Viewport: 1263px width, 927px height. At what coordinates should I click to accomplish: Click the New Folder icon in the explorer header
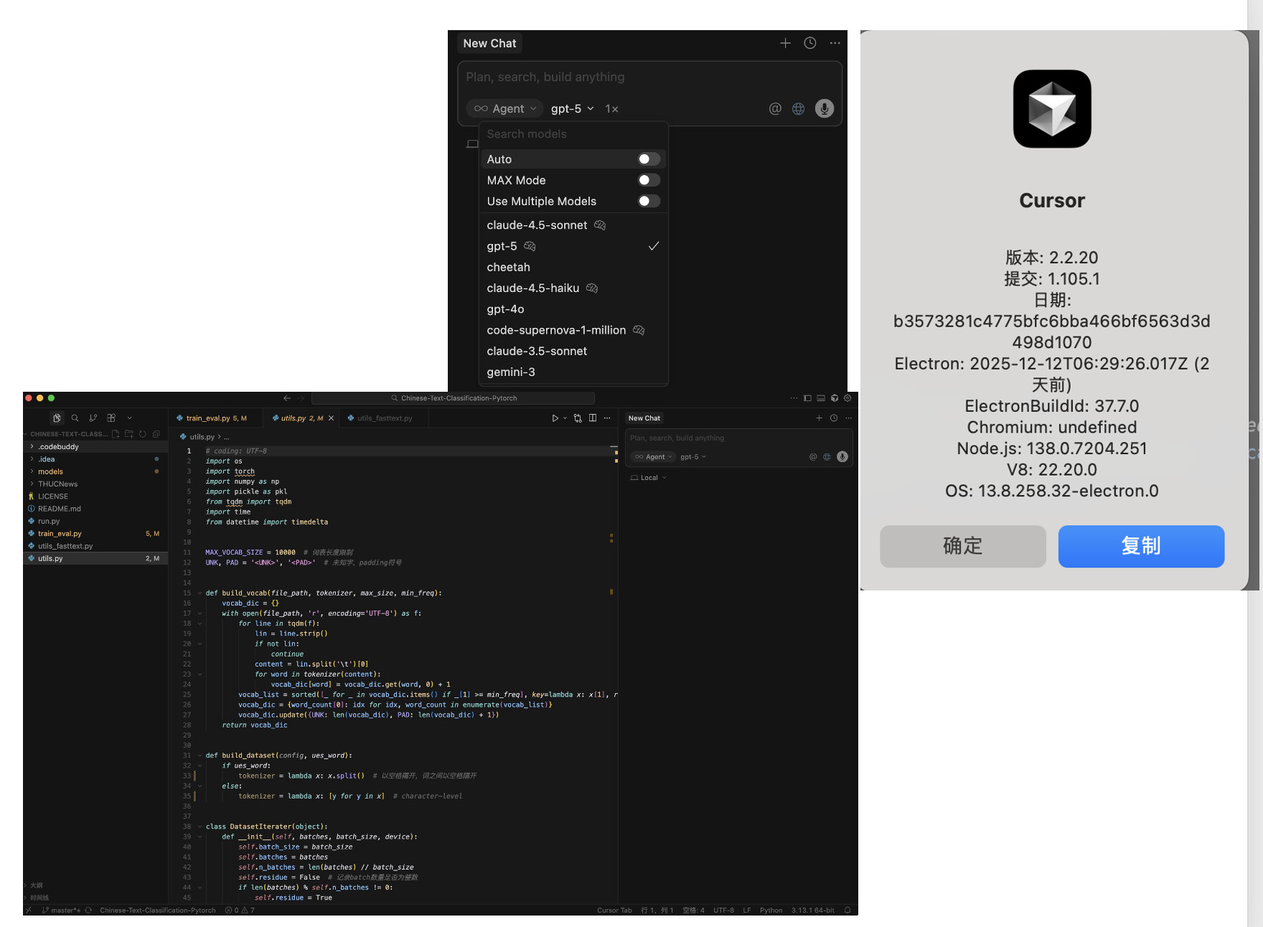(x=129, y=434)
